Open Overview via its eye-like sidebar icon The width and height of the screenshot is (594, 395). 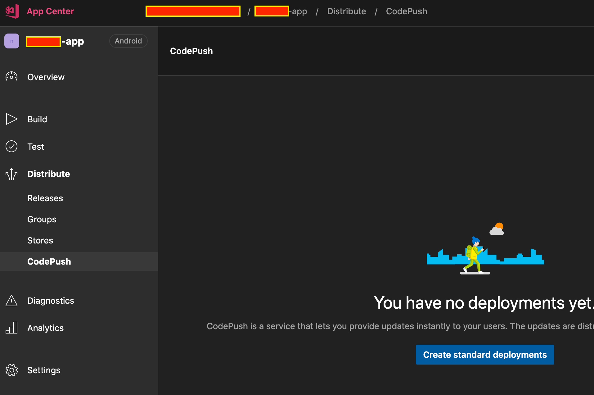coord(11,77)
